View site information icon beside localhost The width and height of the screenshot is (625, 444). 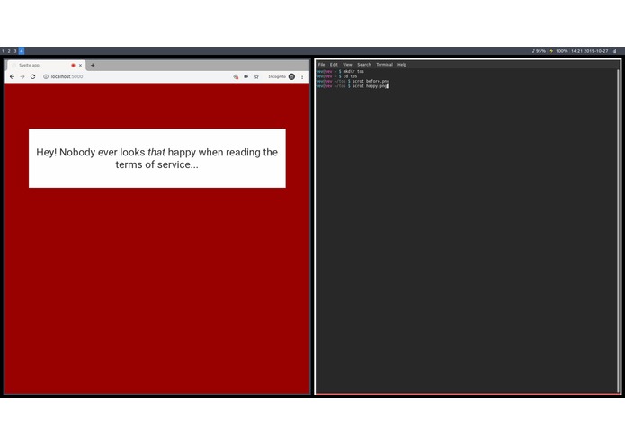pyautogui.click(x=46, y=77)
